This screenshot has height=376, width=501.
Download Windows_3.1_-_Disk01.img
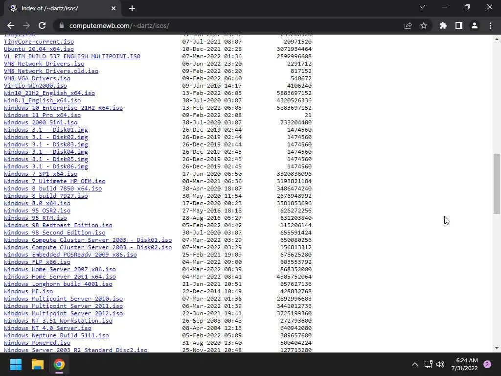point(46,130)
